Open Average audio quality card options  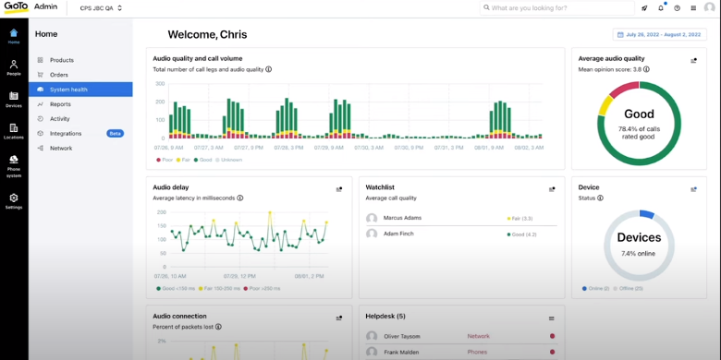693,60
